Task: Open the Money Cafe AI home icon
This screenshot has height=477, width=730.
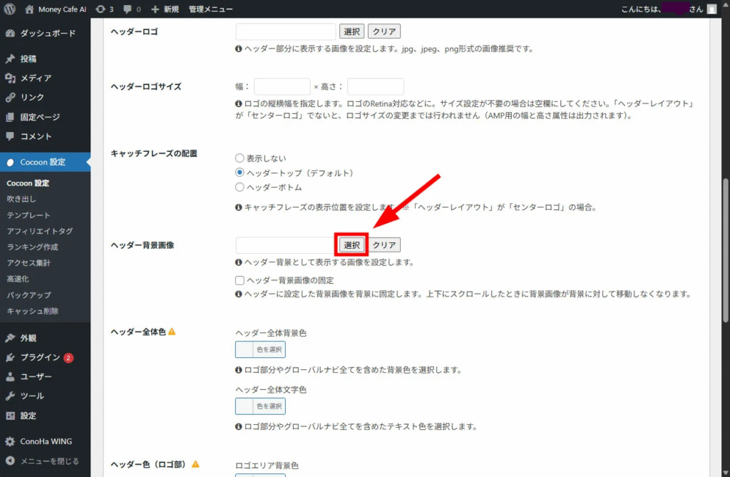Action: pyautogui.click(x=29, y=9)
